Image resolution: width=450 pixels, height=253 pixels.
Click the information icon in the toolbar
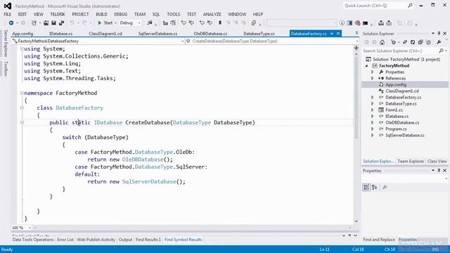point(342,22)
